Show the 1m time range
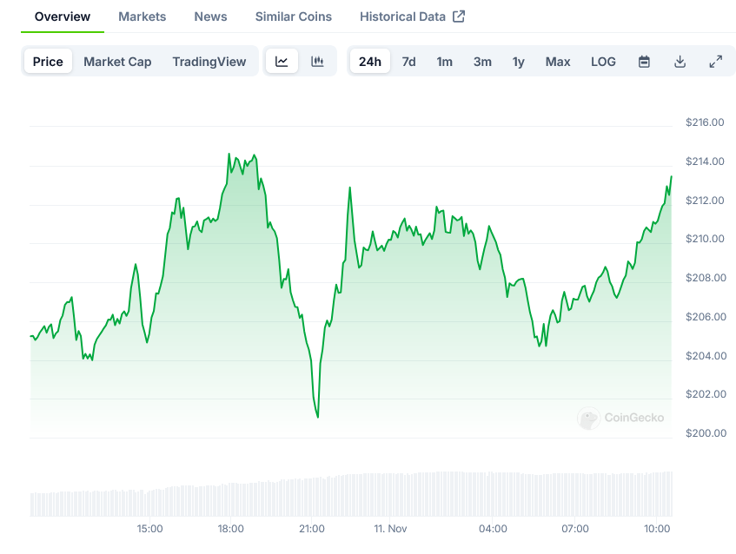Screen dimensions: 736x554 [444, 62]
